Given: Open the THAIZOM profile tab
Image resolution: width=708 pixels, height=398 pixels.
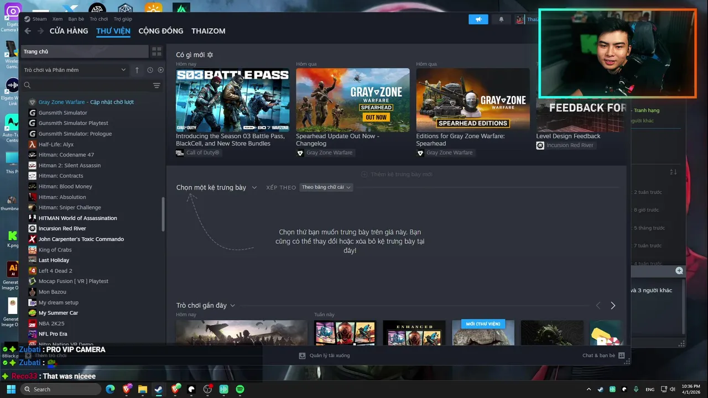Looking at the screenshot, I should 209,31.
